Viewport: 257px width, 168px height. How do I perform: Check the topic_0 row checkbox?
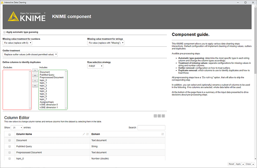(x=10, y=158)
